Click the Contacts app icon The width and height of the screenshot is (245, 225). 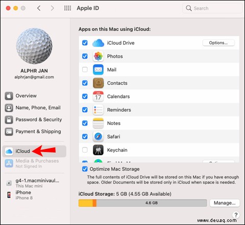click(98, 83)
